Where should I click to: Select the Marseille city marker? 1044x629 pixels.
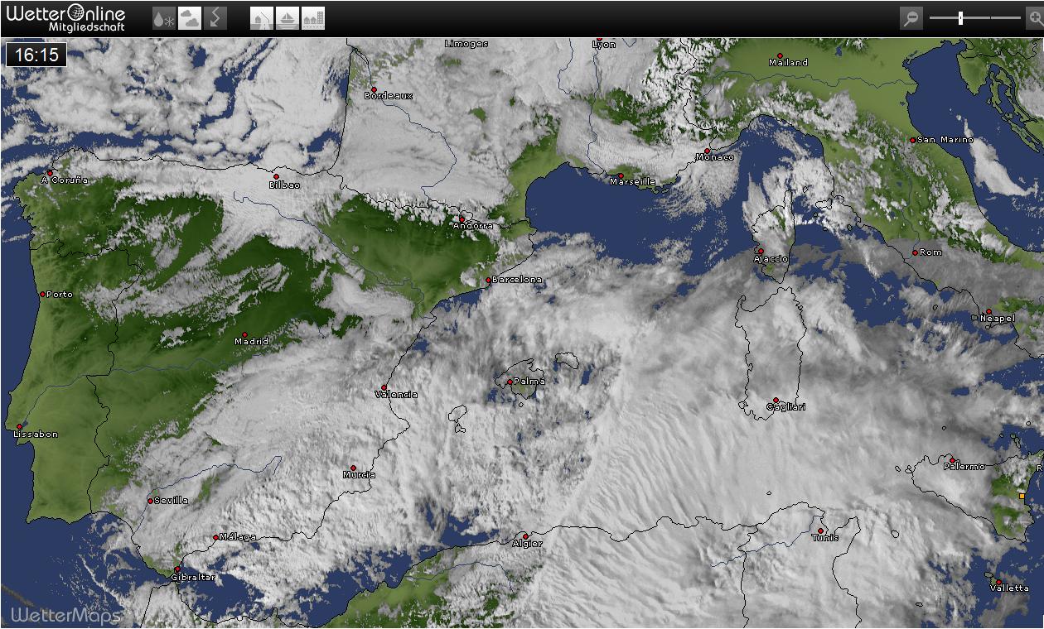pos(621,175)
